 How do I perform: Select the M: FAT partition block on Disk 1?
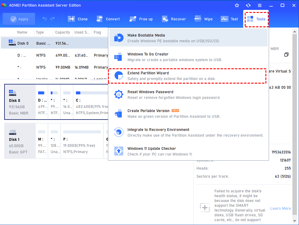pos(42,141)
